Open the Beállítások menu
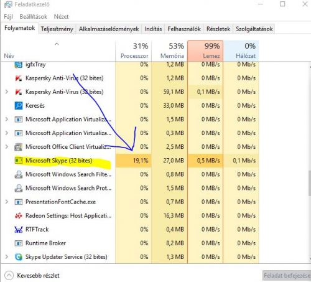The height and width of the screenshot is (282, 311). point(34,17)
